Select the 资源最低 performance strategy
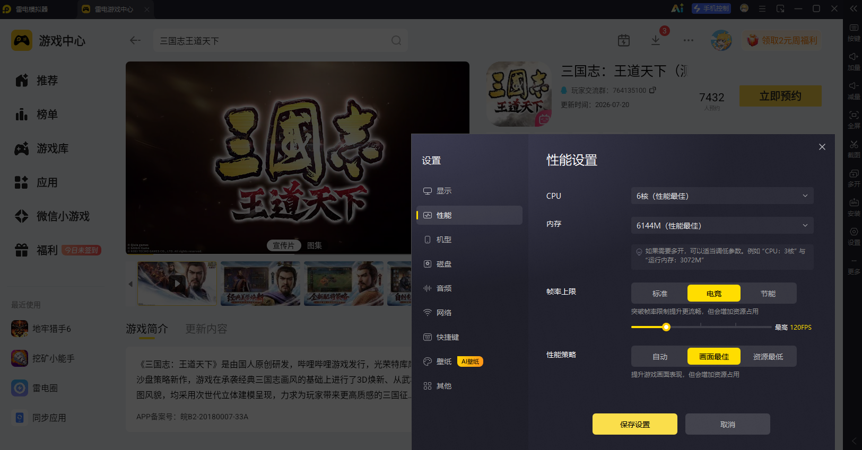The height and width of the screenshot is (450, 862). click(768, 357)
